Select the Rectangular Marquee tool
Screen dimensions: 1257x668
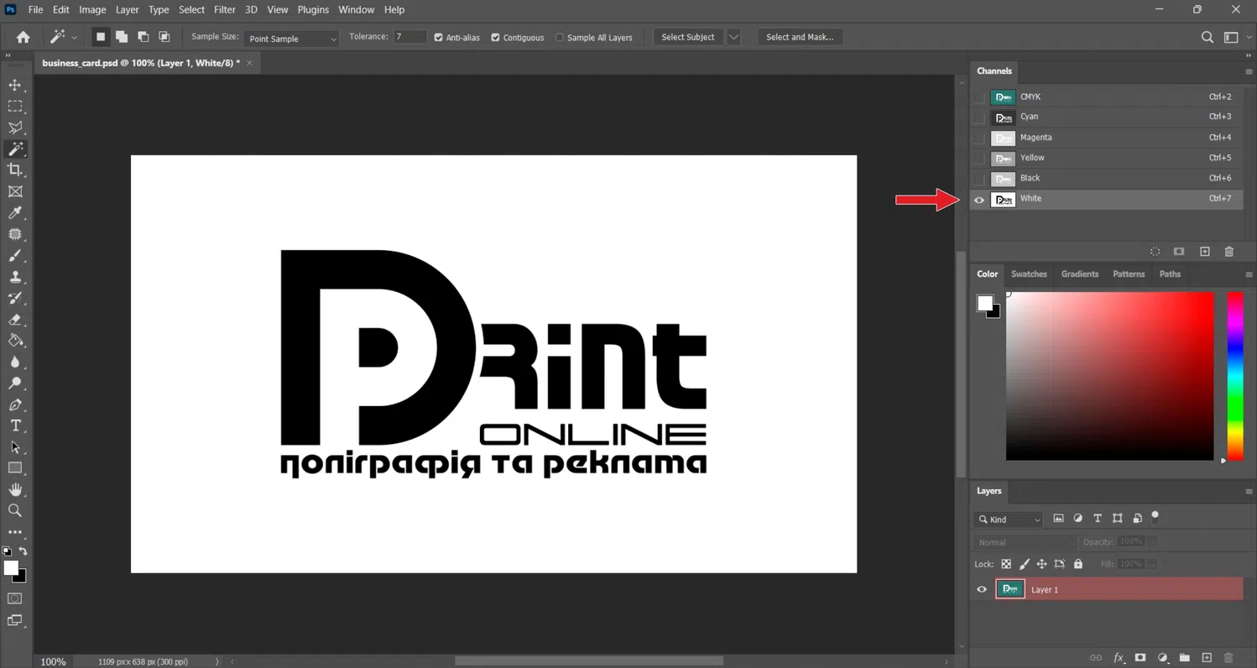[15, 107]
